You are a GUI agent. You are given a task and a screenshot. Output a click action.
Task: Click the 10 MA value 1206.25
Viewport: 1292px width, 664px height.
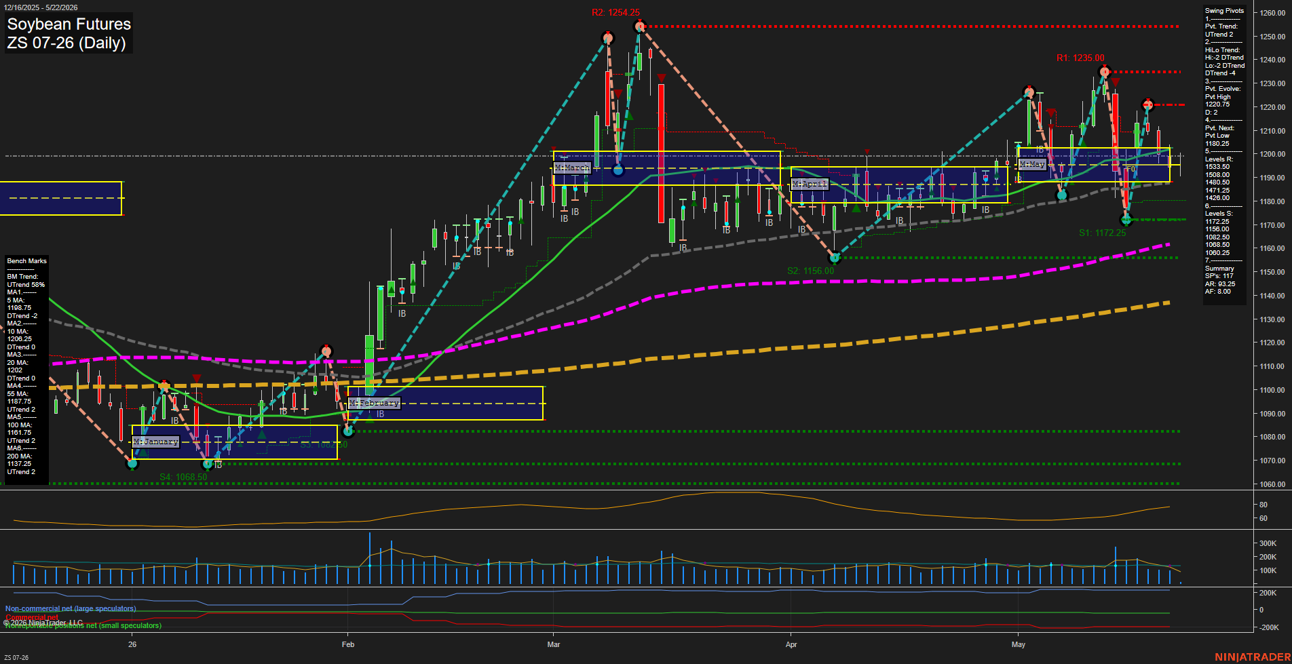pos(19,339)
